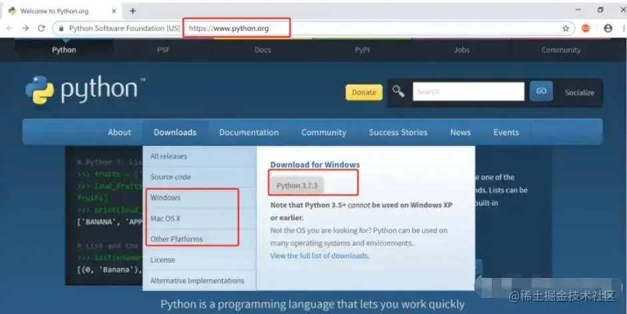The width and height of the screenshot is (627, 314).
Task: Open the Success Stories menu
Action: click(398, 133)
